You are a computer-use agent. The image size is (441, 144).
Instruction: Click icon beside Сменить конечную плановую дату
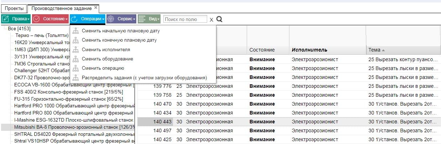point(75,40)
